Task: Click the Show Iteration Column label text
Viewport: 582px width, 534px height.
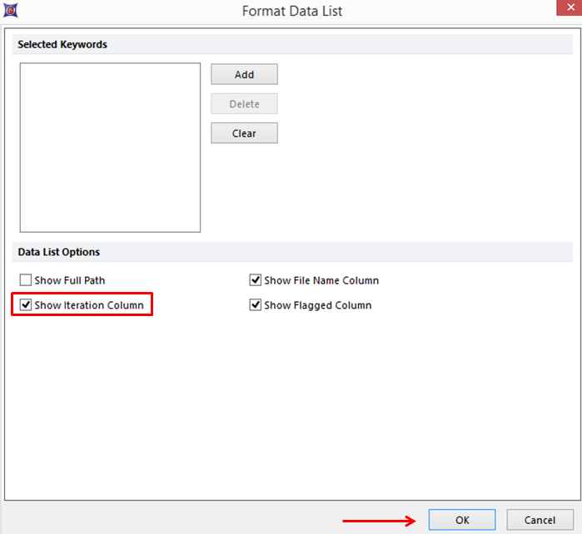Action: coord(89,305)
